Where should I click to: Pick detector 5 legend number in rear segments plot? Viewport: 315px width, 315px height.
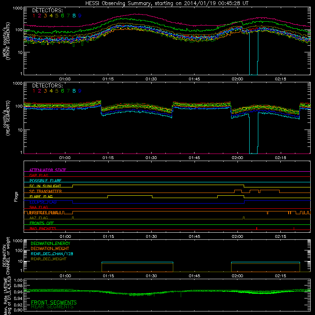pyautogui.click(x=57, y=91)
